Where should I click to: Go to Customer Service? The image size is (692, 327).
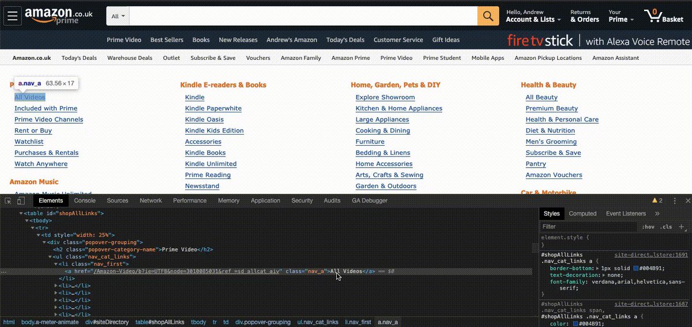398,40
